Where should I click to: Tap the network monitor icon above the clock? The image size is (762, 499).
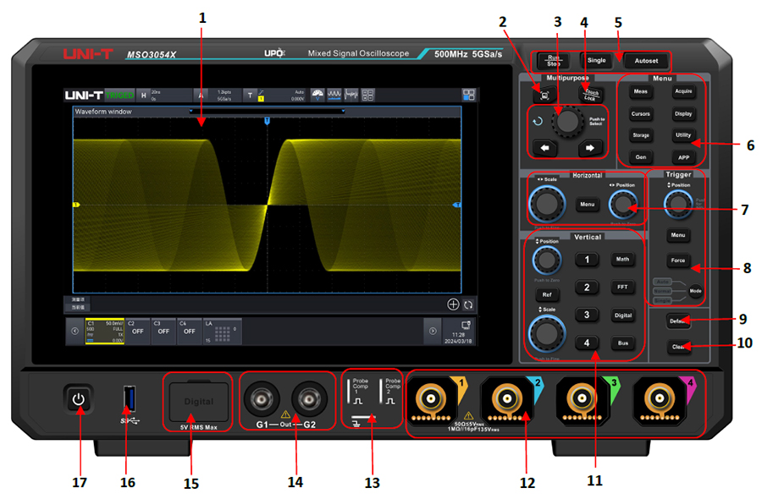(x=465, y=325)
